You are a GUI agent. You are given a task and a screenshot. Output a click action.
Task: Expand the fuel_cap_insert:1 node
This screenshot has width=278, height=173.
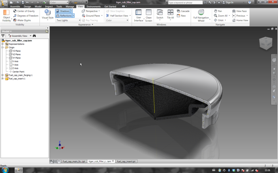click(3, 79)
